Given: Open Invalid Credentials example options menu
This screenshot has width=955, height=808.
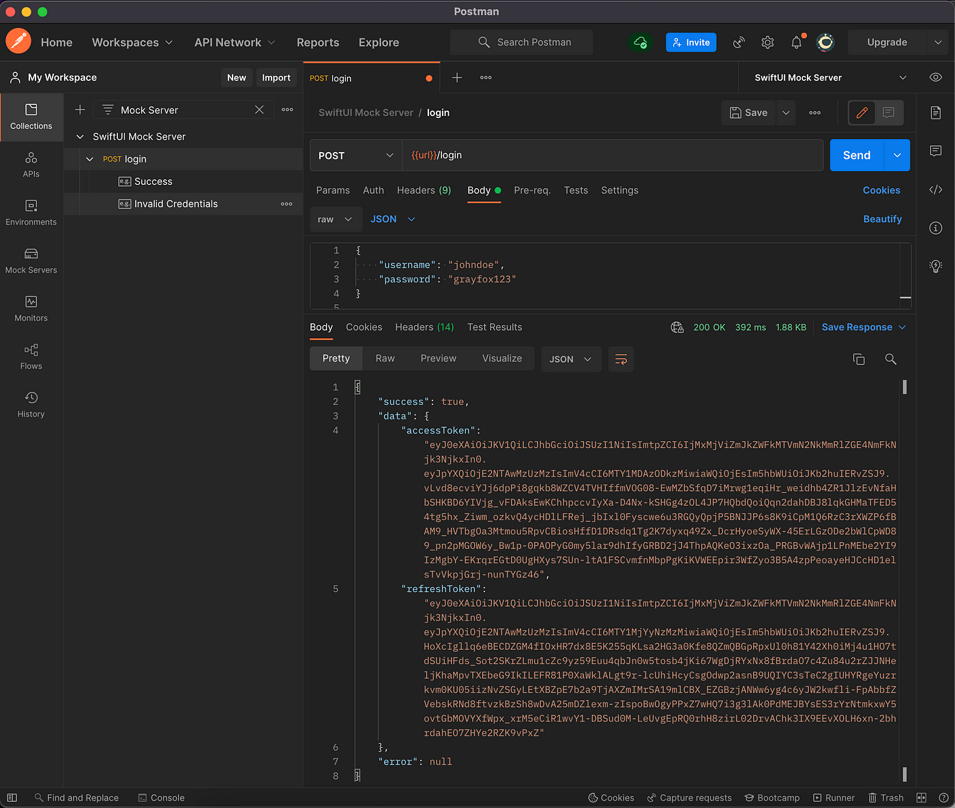Looking at the screenshot, I should click(286, 204).
